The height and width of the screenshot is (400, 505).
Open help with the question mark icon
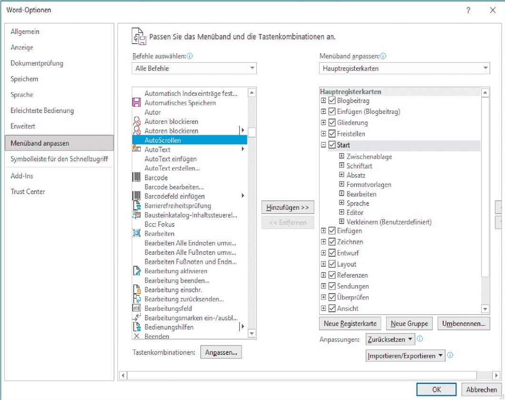468,10
